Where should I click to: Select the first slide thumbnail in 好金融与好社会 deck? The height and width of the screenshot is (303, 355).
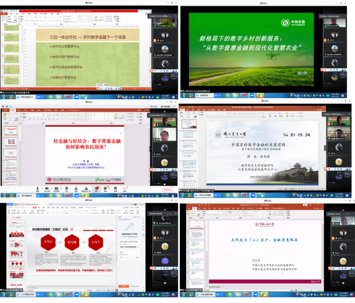point(10,130)
